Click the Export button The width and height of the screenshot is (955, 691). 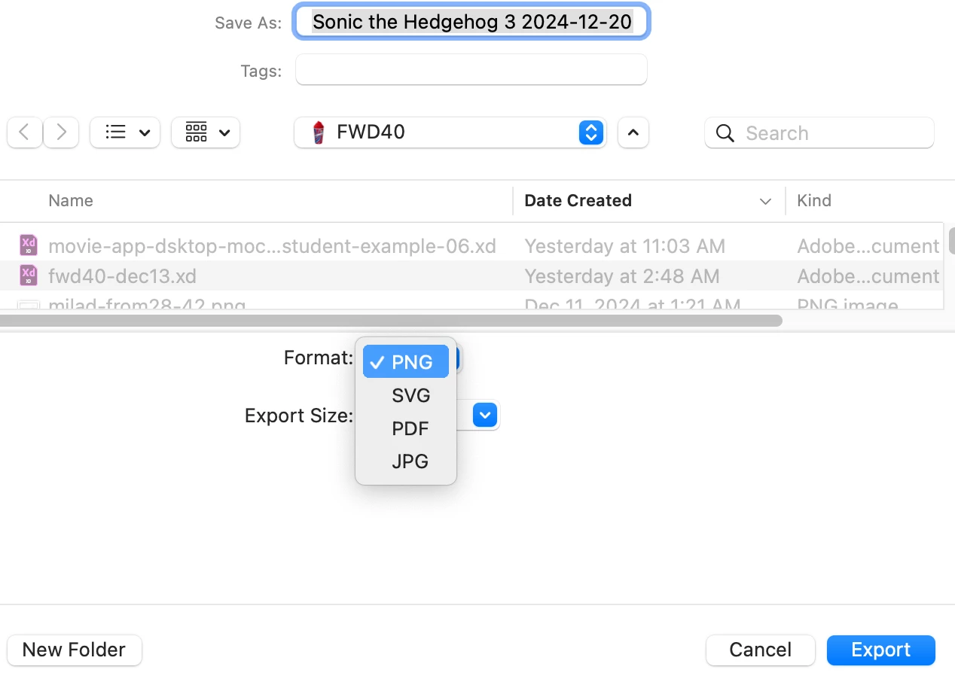[881, 650]
